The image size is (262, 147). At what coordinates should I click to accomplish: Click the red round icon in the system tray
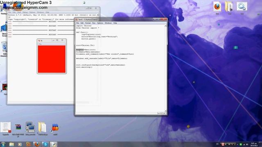tap(223, 144)
